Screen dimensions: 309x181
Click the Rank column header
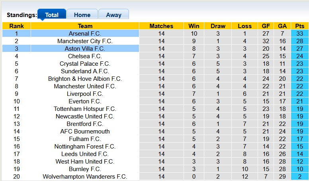pos(16,26)
